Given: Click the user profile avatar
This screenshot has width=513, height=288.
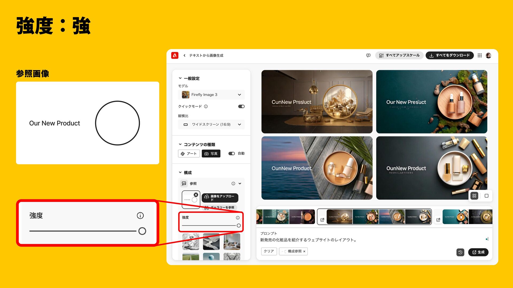Looking at the screenshot, I should [488, 55].
